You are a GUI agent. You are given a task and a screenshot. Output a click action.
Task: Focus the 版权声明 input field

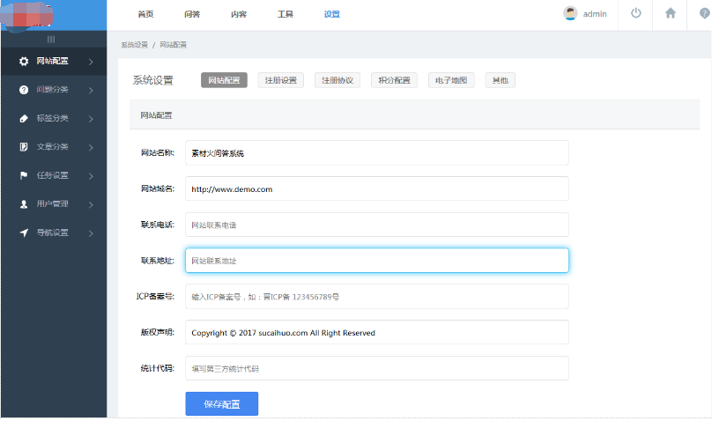click(x=377, y=332)
